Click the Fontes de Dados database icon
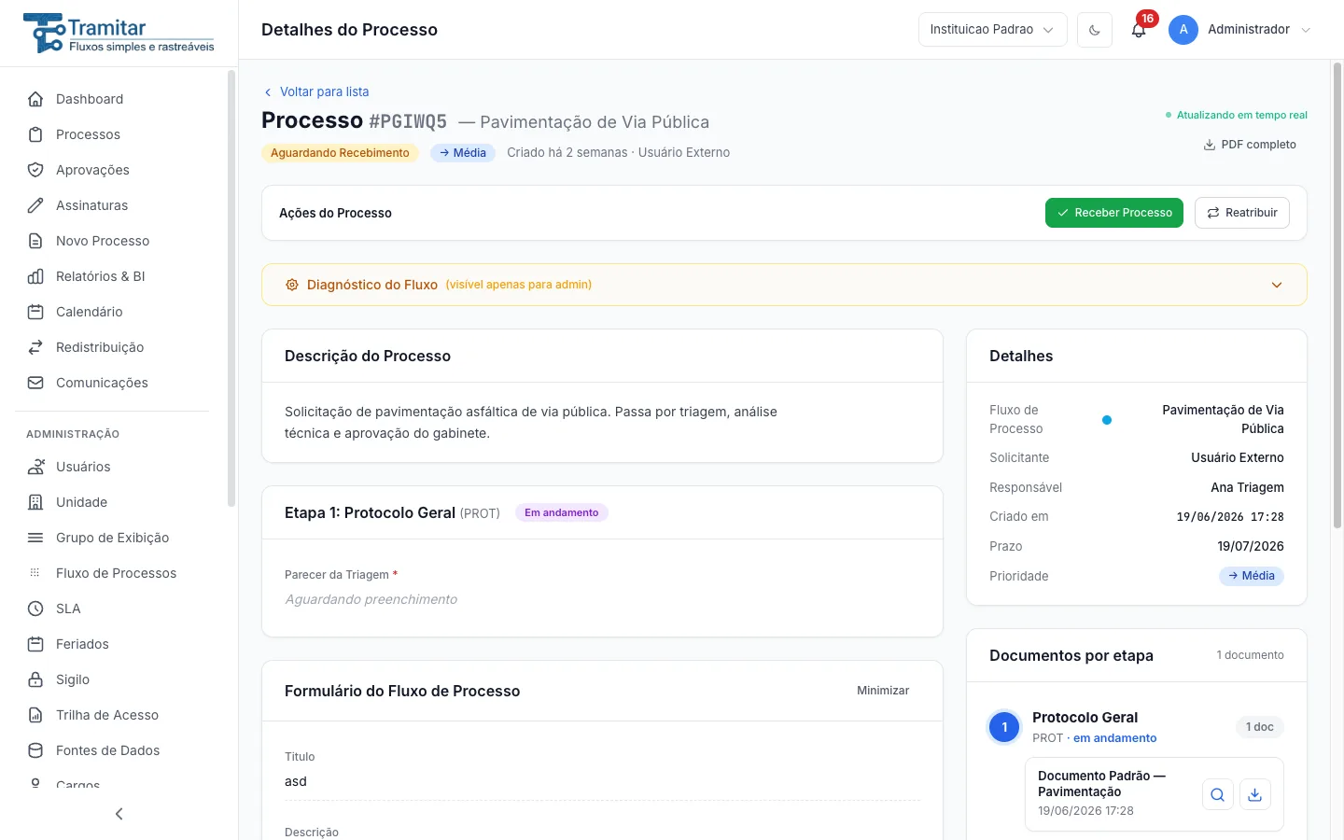The image size is (1344, 840). click(35, 750)
